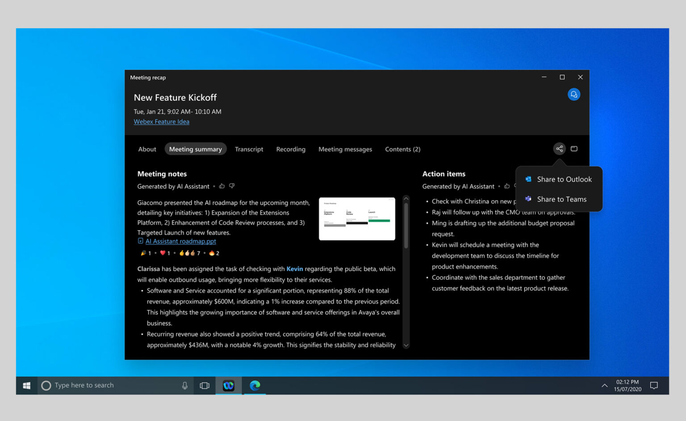Click the roadmap slide thumbnail
This screenshot has width=686, height=421.
click(357, 219)
